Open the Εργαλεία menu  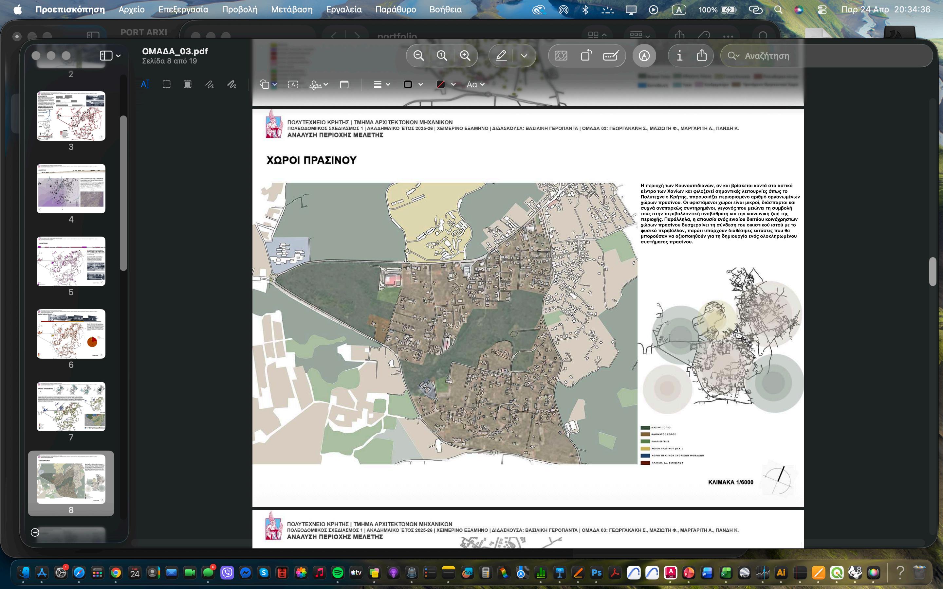click(344, 9)
